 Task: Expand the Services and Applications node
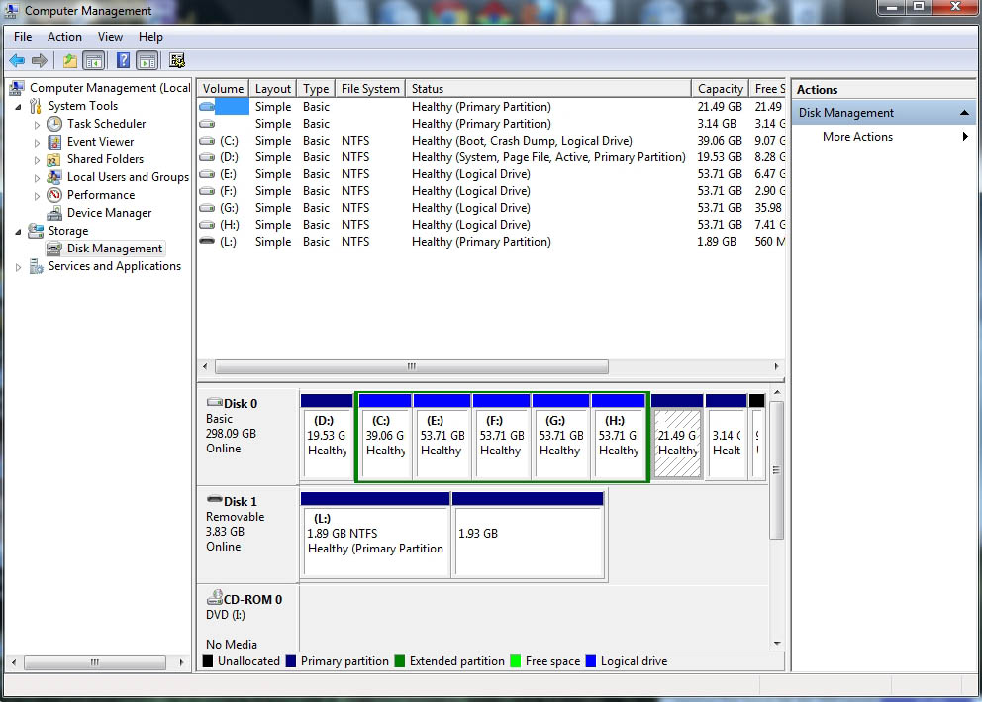(x=18, y=267)
